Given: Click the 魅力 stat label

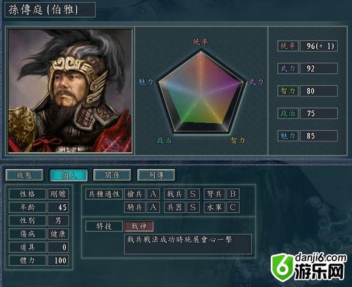Looking at the screenshot, I should point(288,136).
